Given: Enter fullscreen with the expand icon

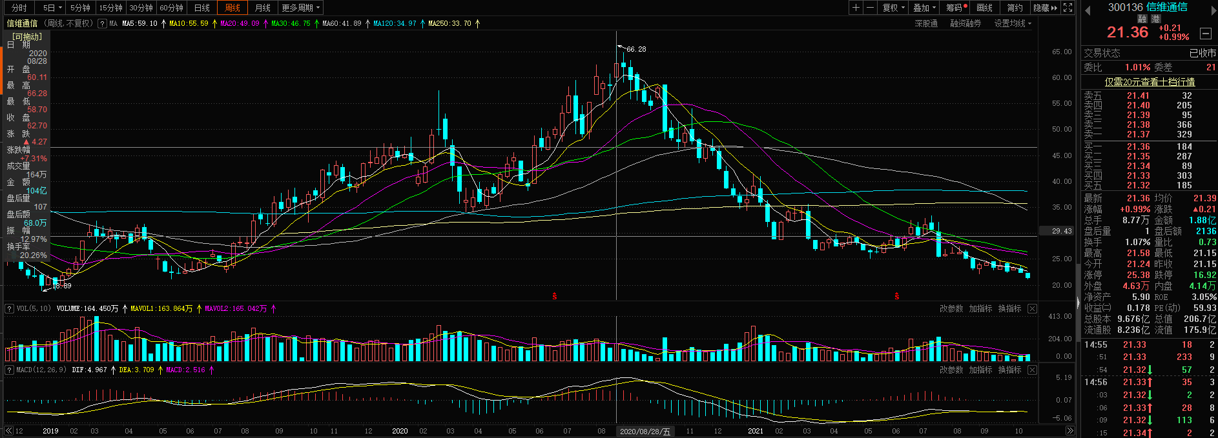Looking at the screenshot, I should point(1068,8).
